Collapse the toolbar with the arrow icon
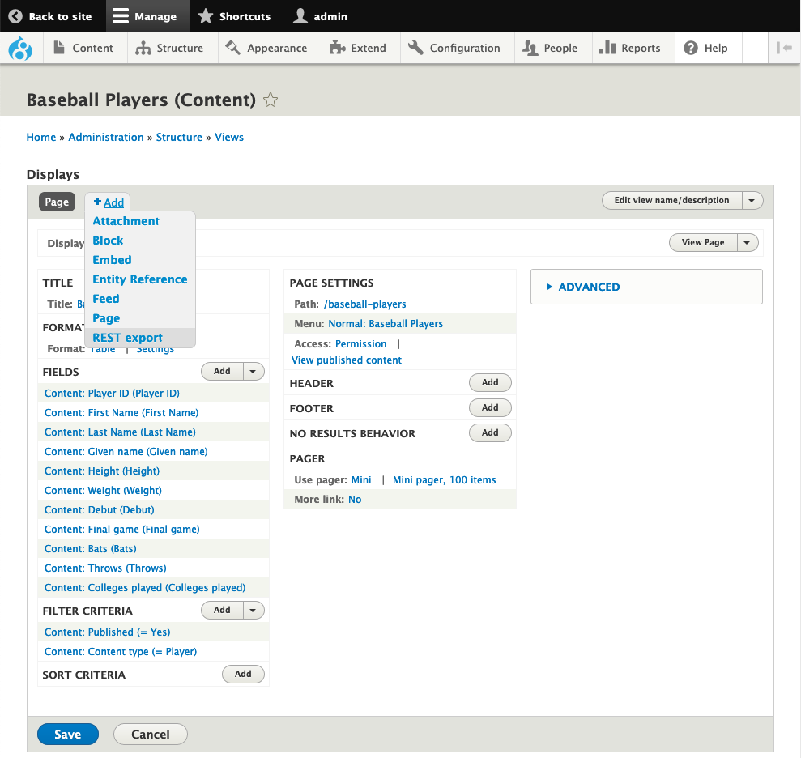The image size is (801, 758). click(x=783, y=48)
